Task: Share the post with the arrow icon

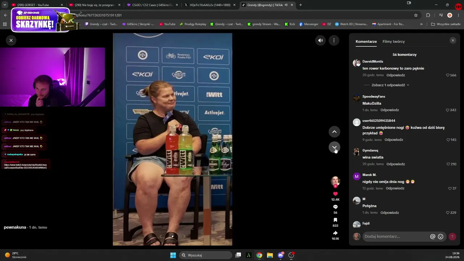Action: [x=335, y=233]
